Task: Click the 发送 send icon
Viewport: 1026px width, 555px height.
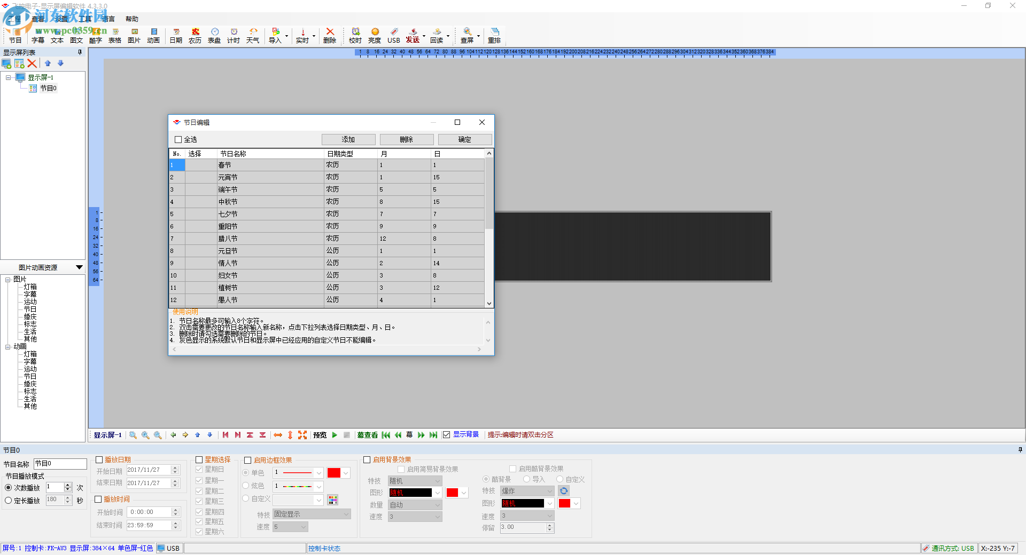Action: pos(413,36)
